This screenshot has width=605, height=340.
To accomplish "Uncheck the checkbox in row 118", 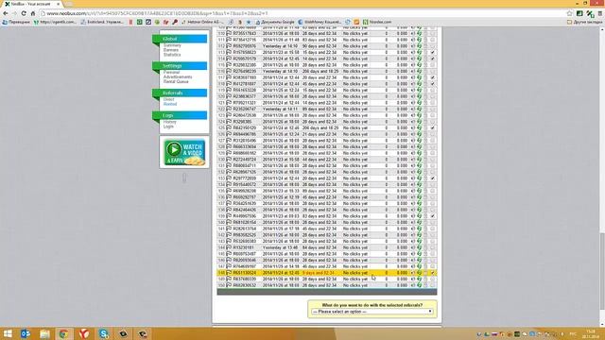I will 433,84.
